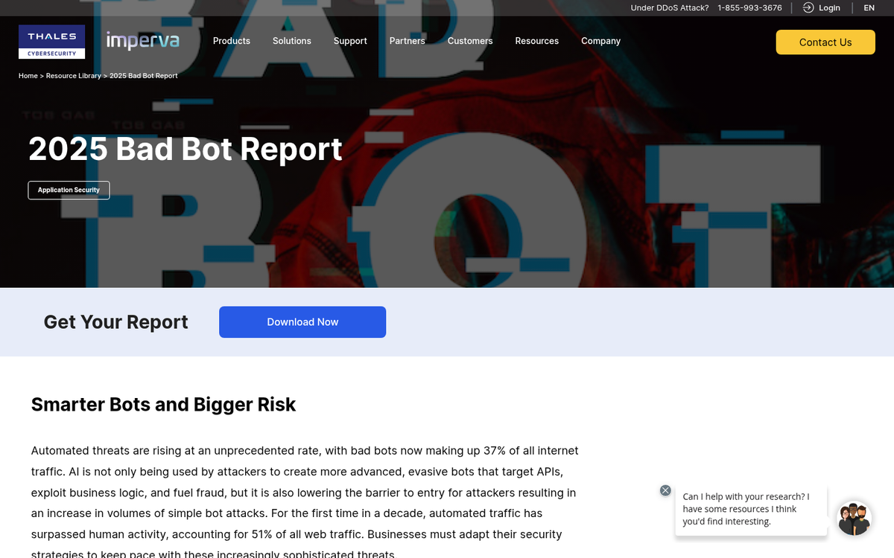This screenshot has width=894, height=558.
Task: Click the chat message bubble text
Action: pos(746,509)
